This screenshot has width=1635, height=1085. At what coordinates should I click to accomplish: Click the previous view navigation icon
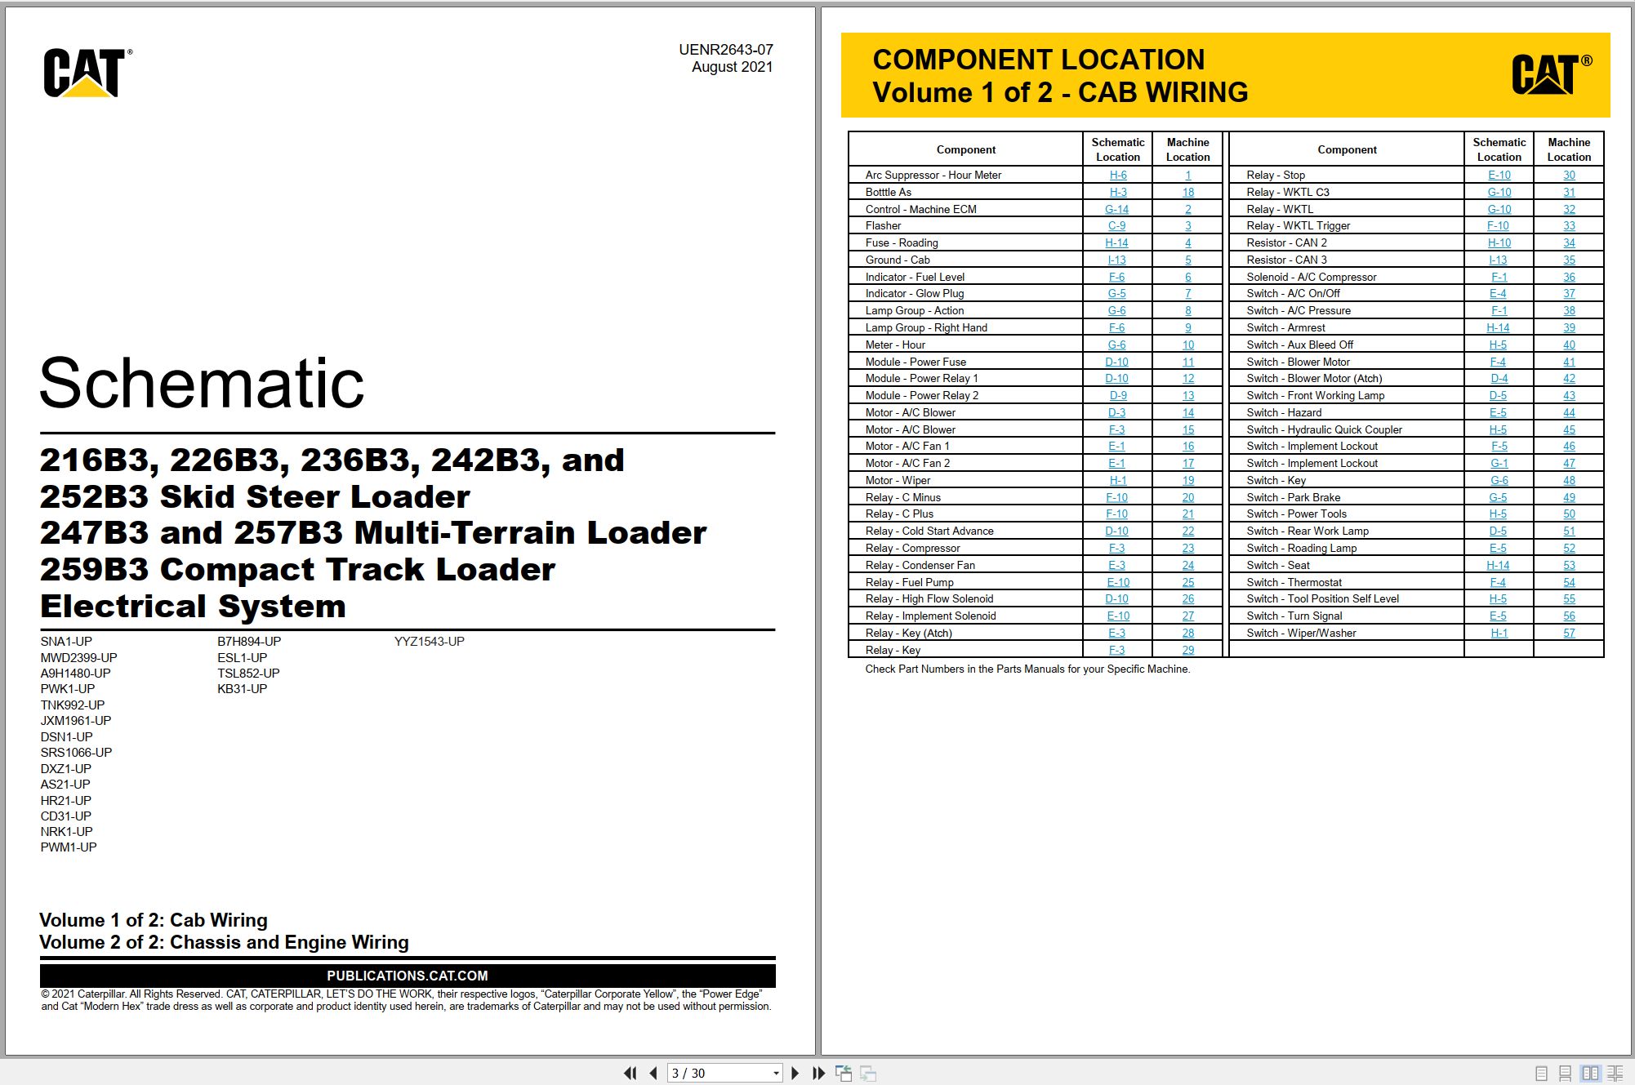843,1073
